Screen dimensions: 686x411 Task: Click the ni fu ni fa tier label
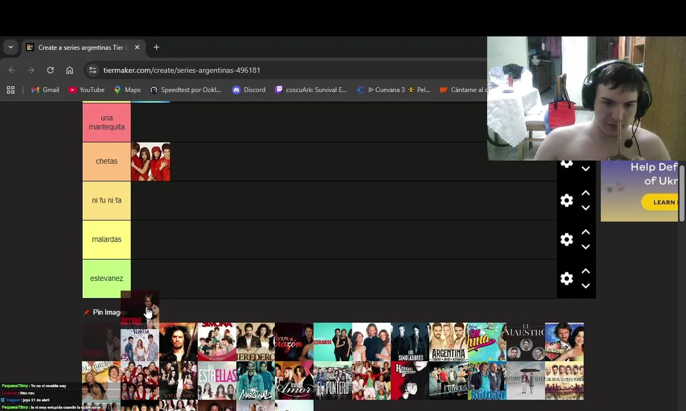click(x=106, y=200)
